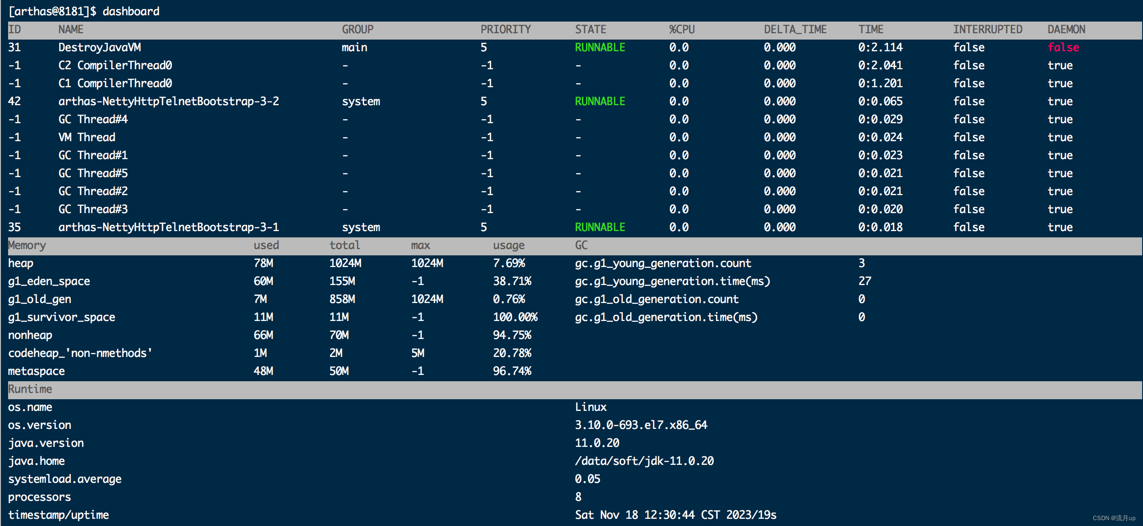Click the g1_survivor_space row label

[62, 317]
